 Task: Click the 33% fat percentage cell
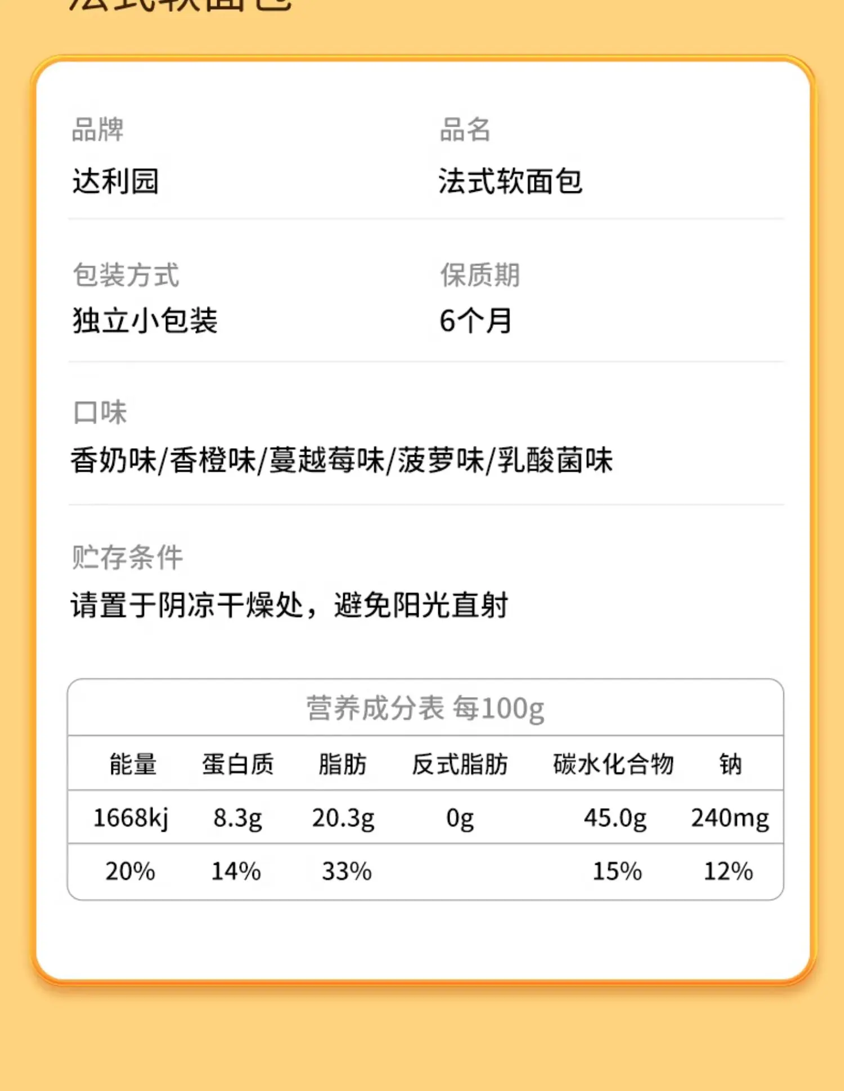347,871
